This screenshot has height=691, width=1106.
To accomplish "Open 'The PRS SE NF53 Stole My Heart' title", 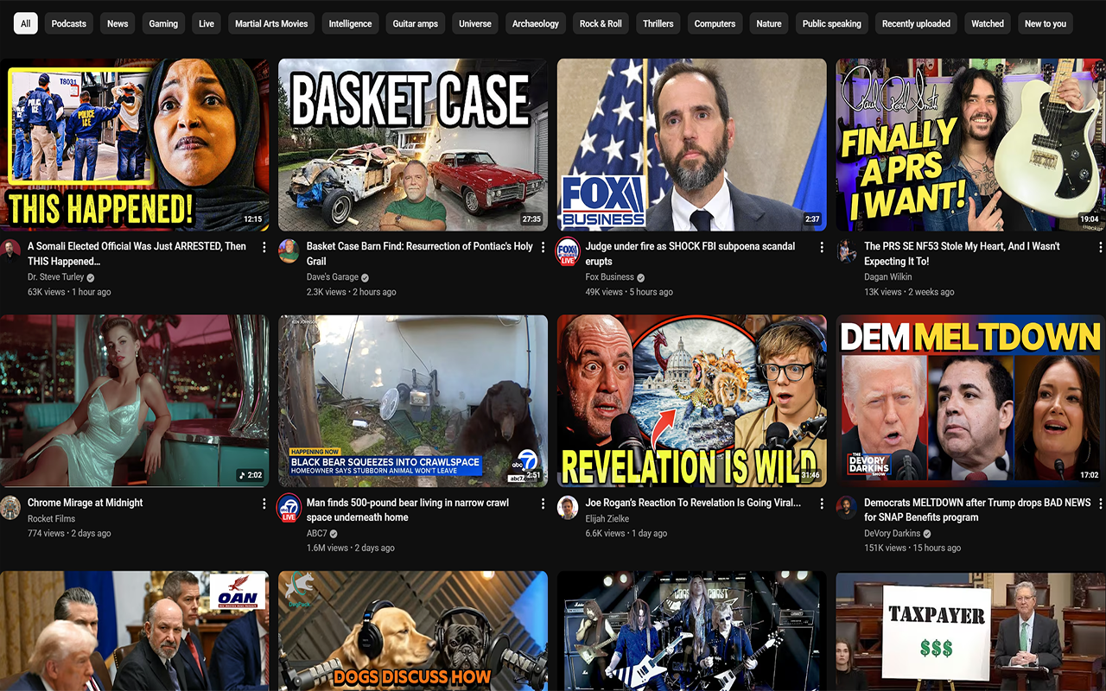I will pyautogui.click(x=962, y=254).
